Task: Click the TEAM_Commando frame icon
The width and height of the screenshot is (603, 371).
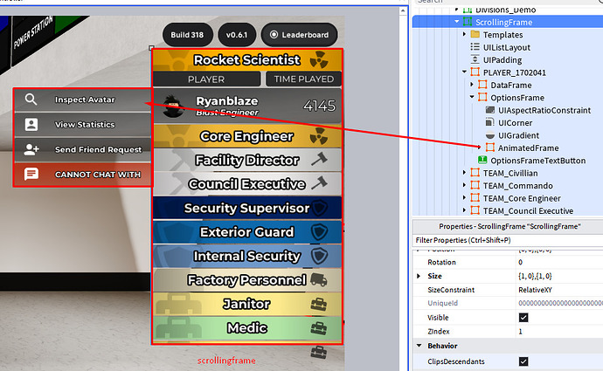Action: (x=475, y=185)
